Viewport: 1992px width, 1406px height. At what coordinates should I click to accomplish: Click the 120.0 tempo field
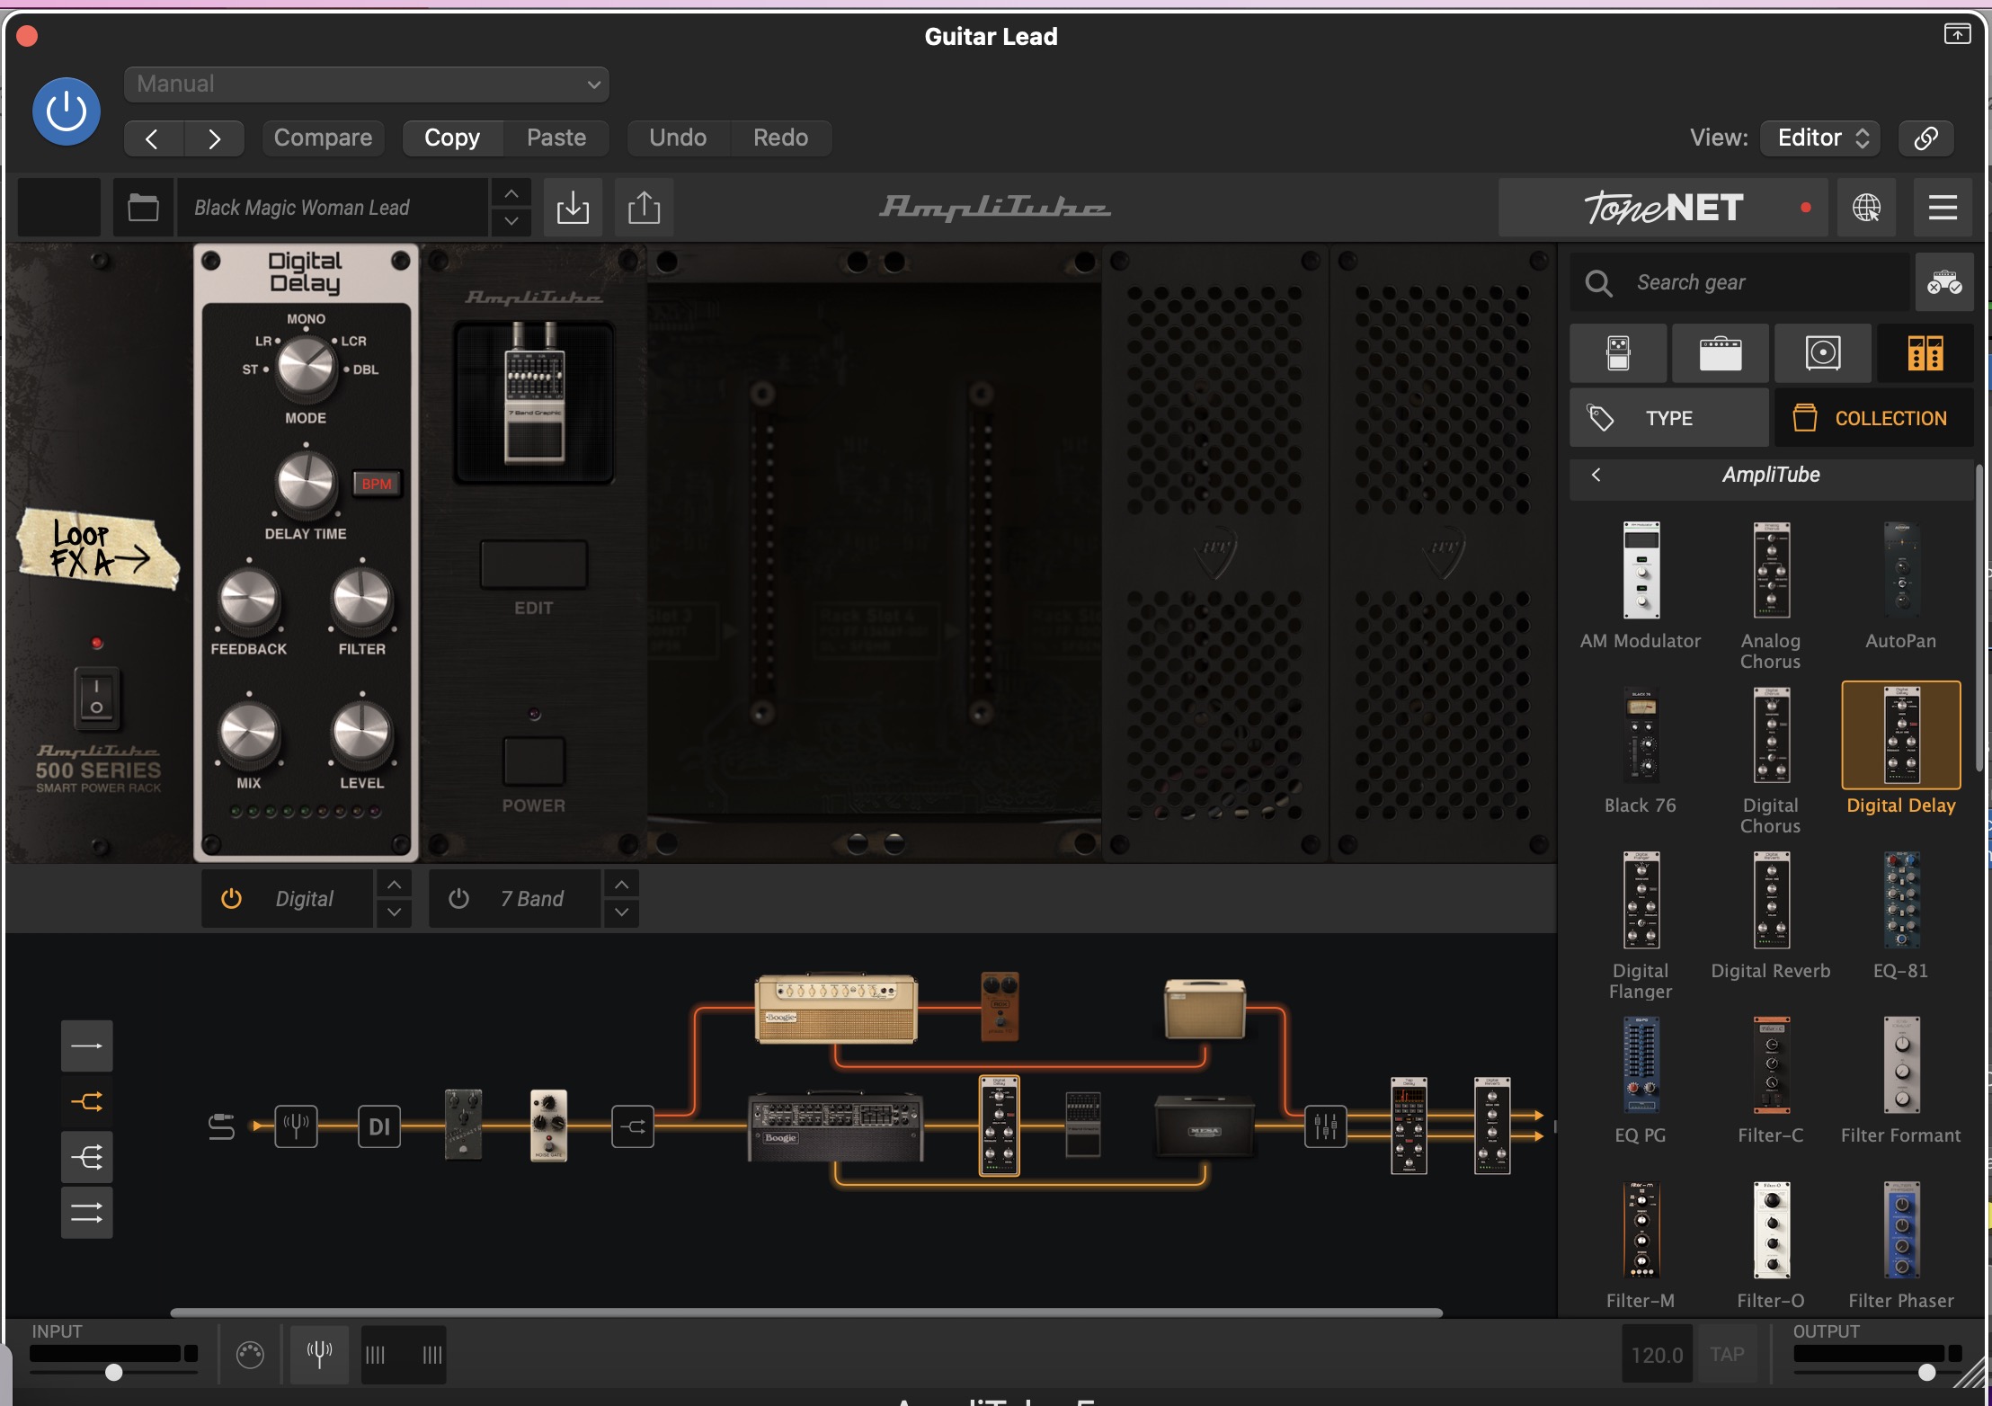[x=1657, y=1354]
